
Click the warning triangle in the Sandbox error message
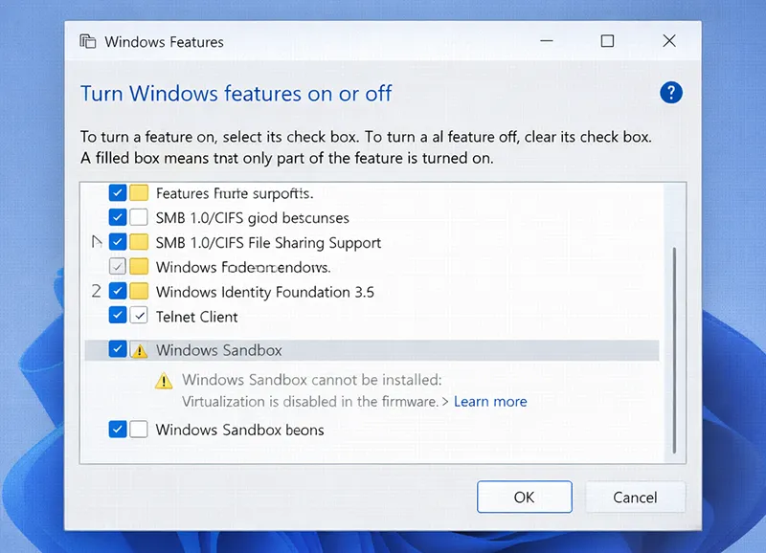163,380
